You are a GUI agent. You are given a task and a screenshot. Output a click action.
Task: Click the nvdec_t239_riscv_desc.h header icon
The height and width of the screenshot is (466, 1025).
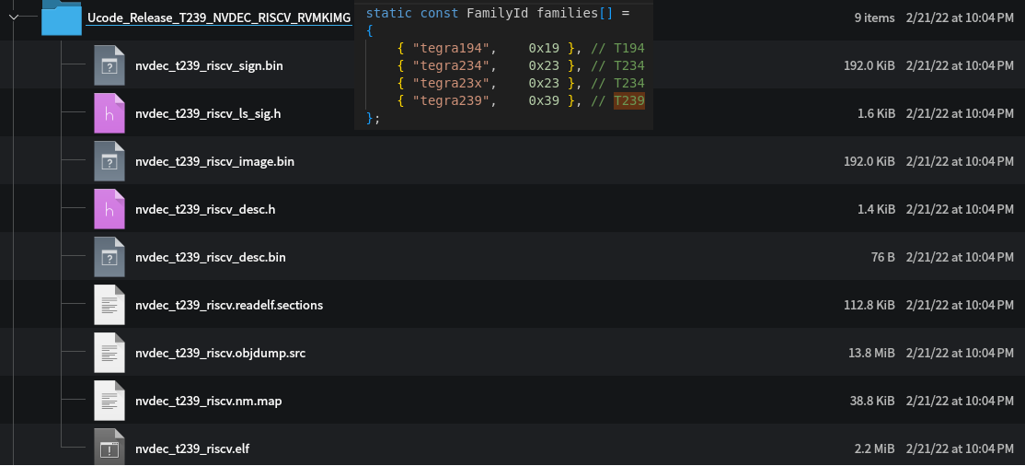(109, 209)
